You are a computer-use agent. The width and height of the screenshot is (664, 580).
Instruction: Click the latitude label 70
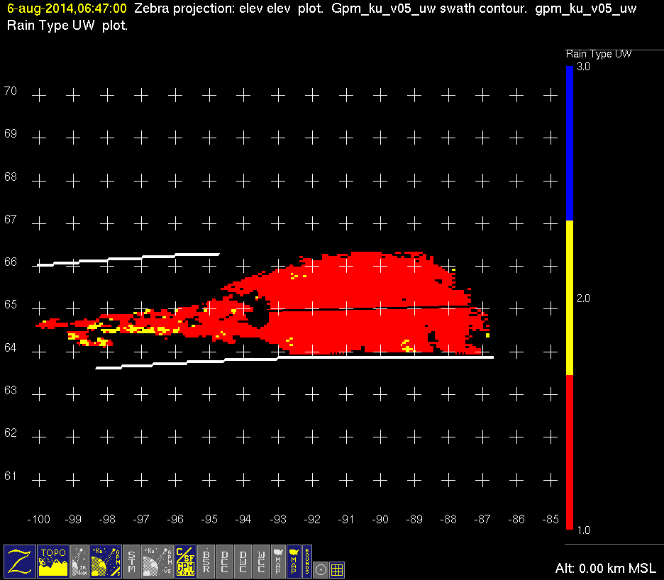11,91
